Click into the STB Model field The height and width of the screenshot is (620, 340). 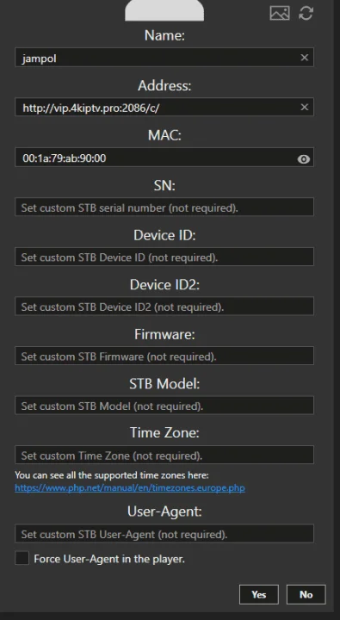[x=164, y=406]
